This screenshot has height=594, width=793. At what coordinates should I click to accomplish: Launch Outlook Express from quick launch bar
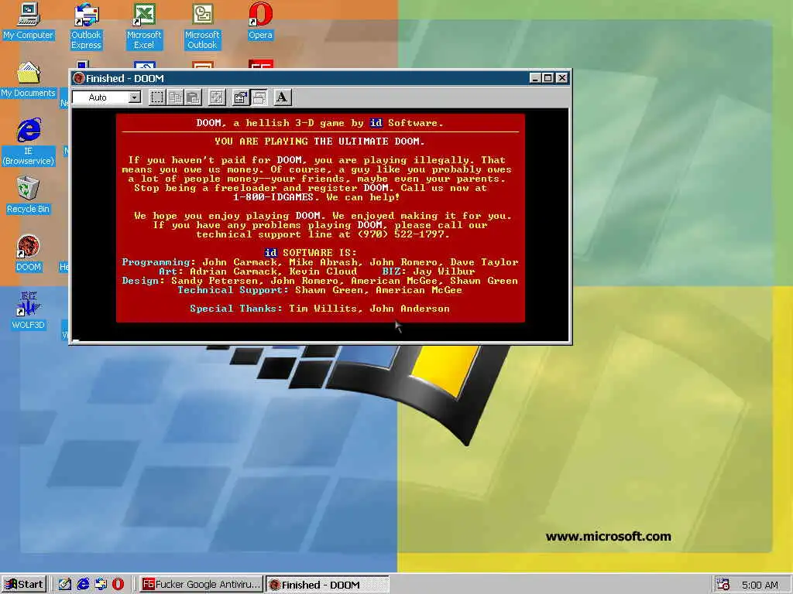tap(101, 585)
